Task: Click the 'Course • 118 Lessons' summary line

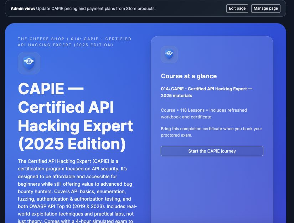Action: coord(204,113)
